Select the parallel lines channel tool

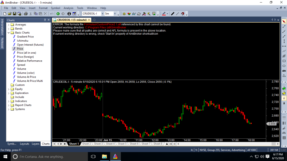(x=284, y=51)
